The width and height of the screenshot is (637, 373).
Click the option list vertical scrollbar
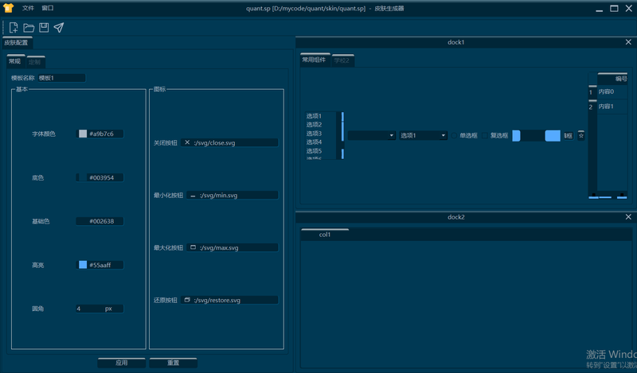pyautogui.click(x=342, y=135)
